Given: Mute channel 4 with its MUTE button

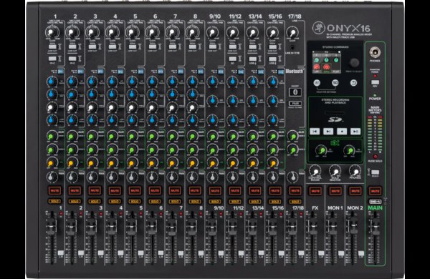Looking at the screenshot, I should tap(115, 190).
